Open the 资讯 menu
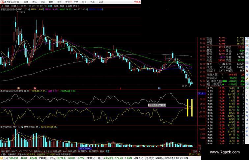 click(x=42, y=2)
